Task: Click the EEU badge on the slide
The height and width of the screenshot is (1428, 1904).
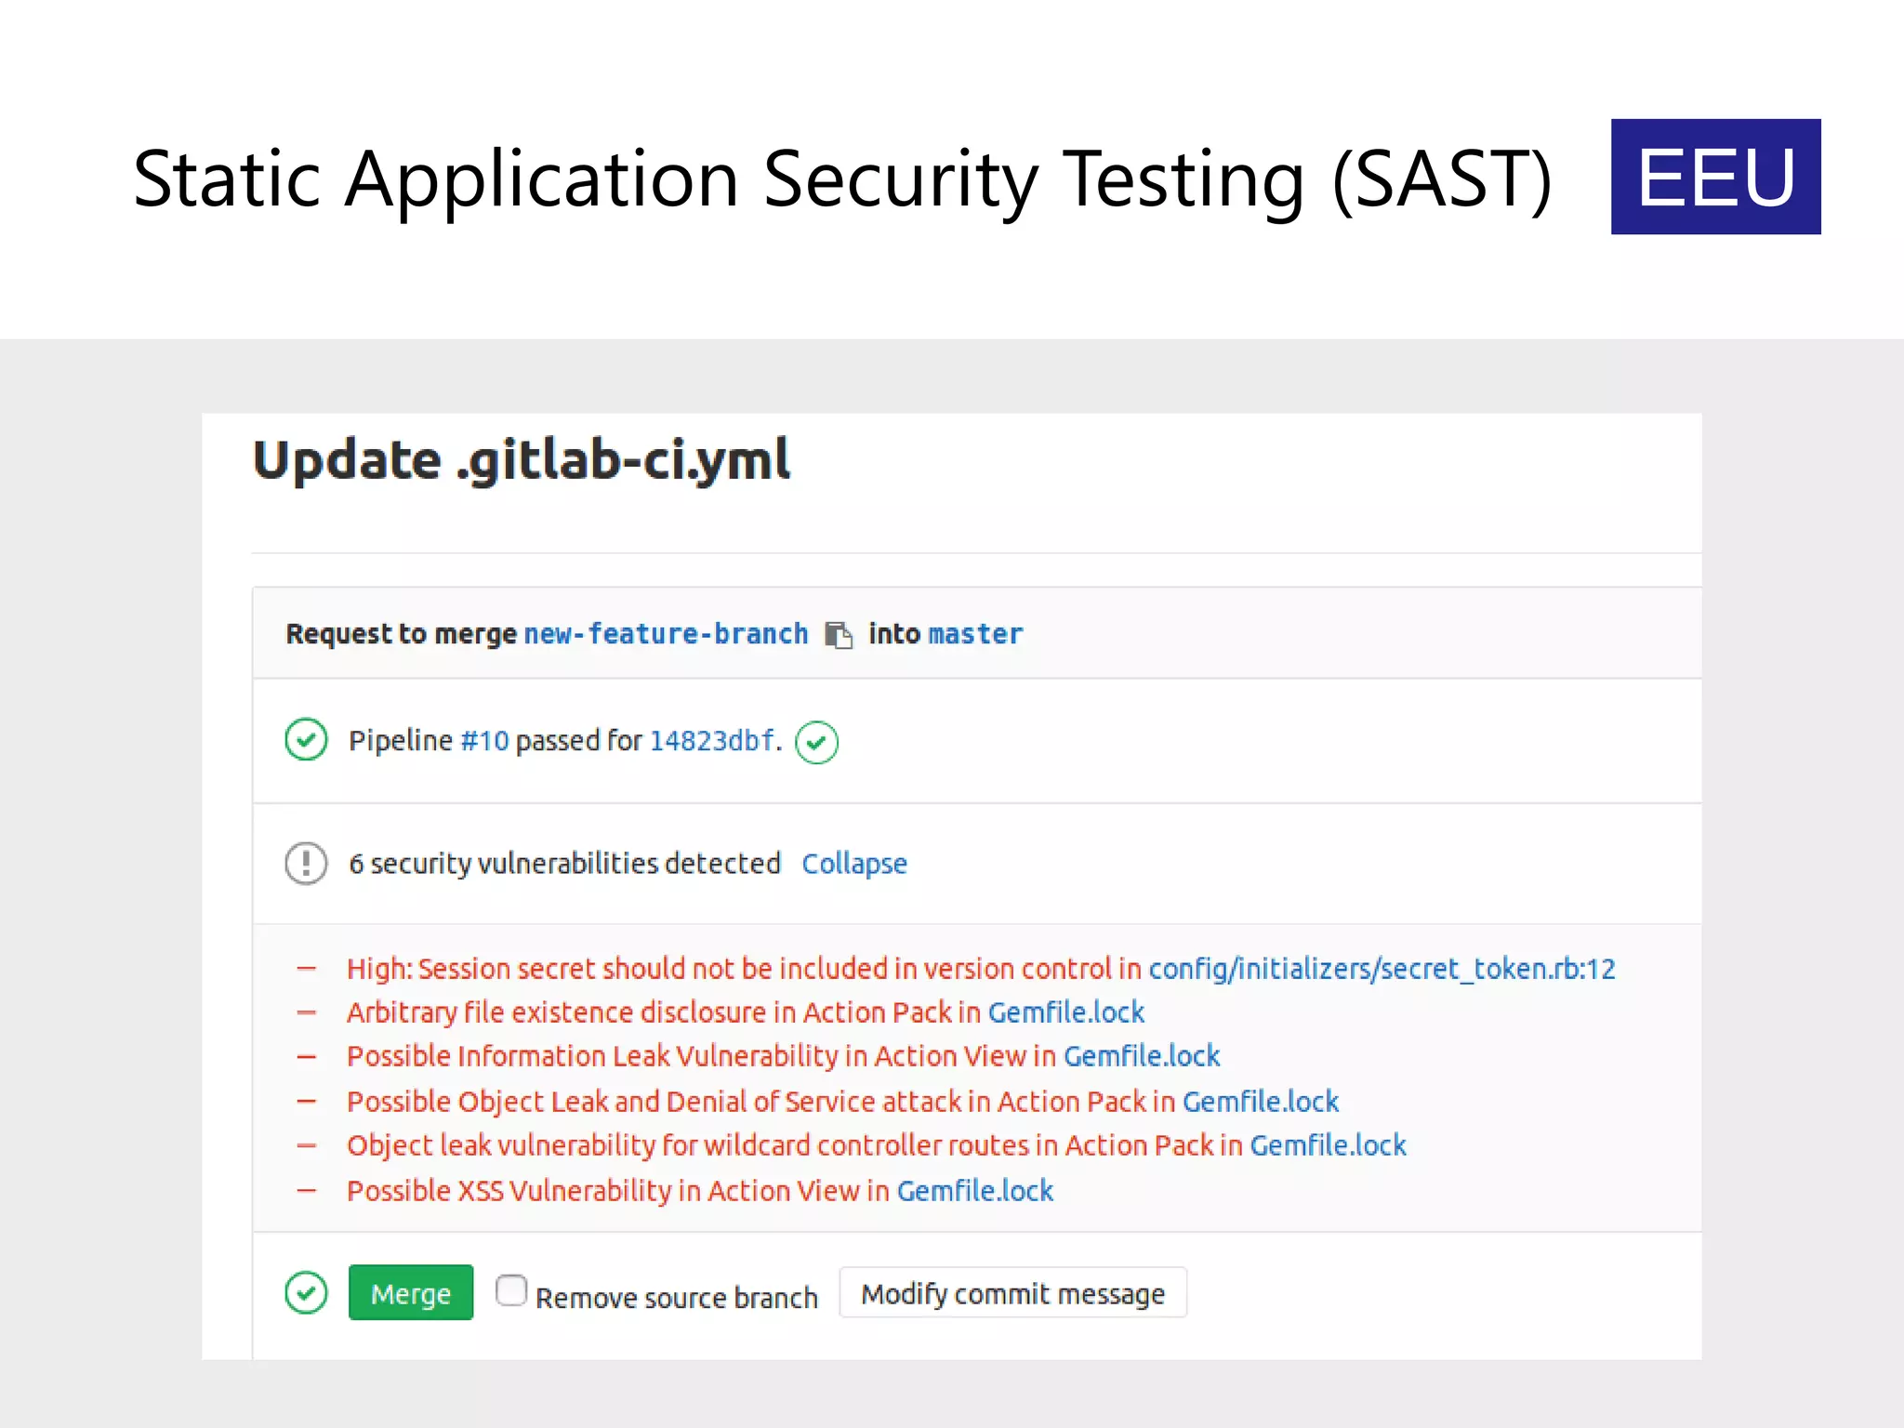Action: coord(1715,177)
